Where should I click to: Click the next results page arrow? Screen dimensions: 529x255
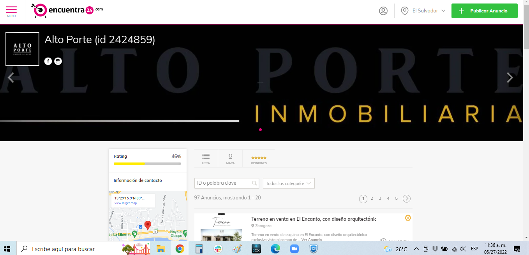point(406,199)
